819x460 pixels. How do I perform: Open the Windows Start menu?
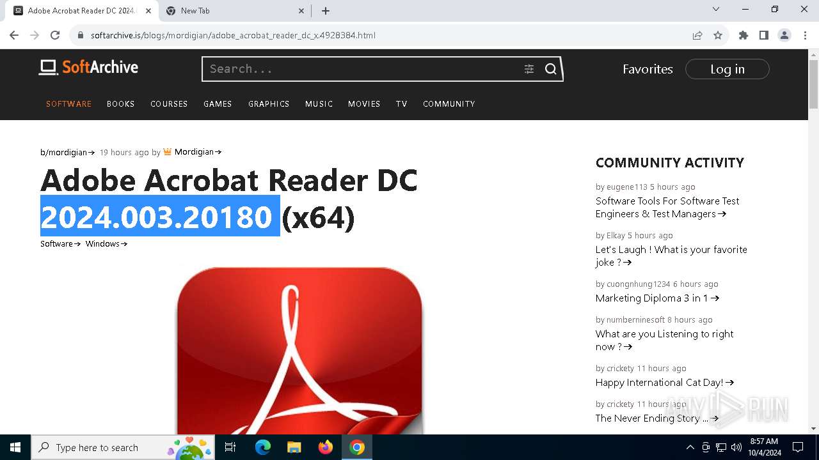click(x=15, y=447)
